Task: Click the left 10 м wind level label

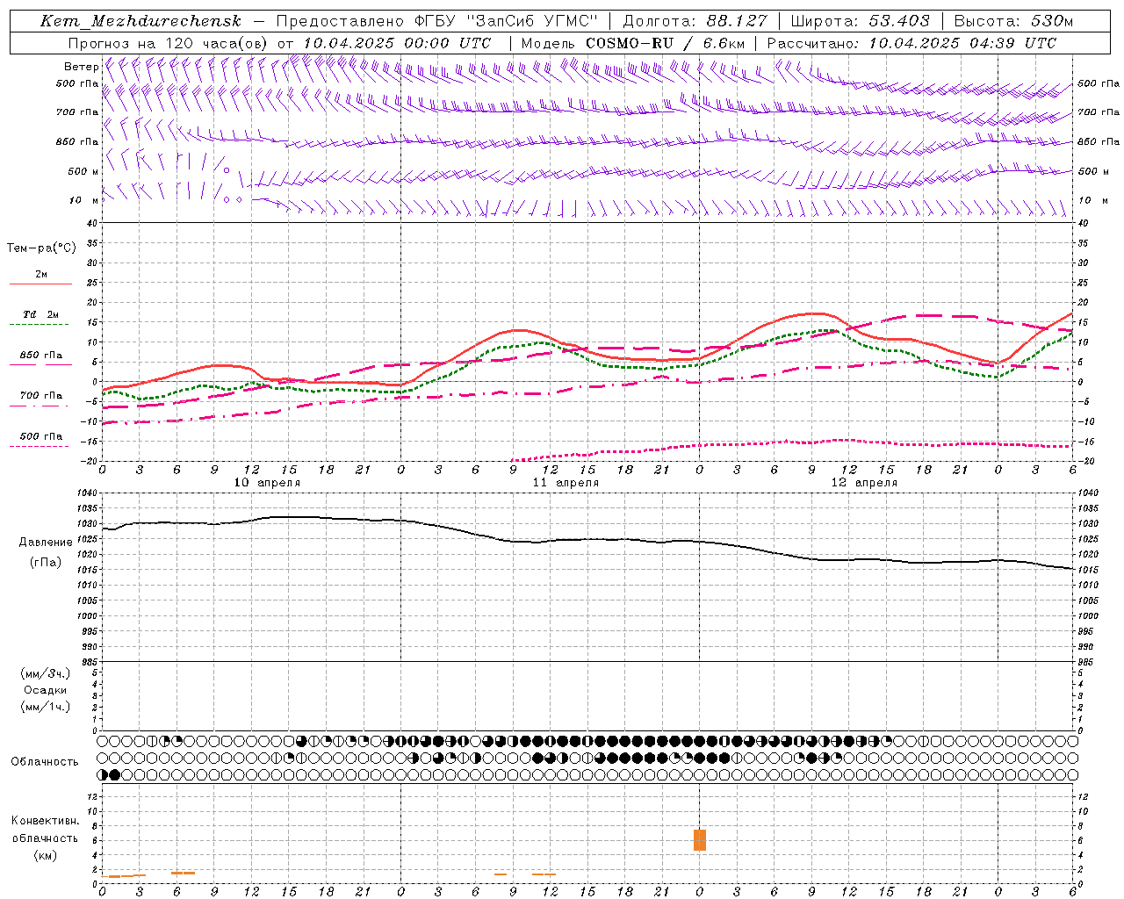Action: 84,200
